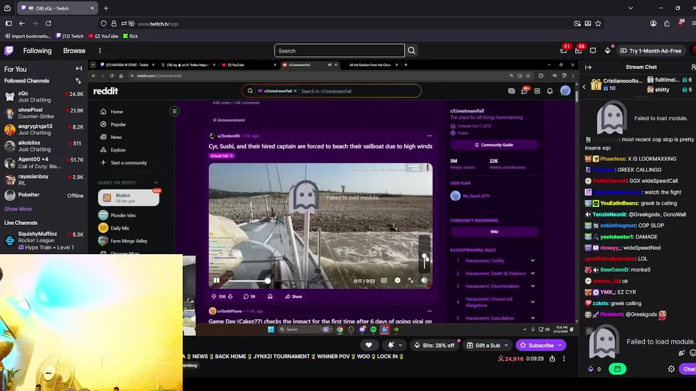Viewport: 696px width, 391px height.
Task: Open the browser account profile icon
Action: 654,23
